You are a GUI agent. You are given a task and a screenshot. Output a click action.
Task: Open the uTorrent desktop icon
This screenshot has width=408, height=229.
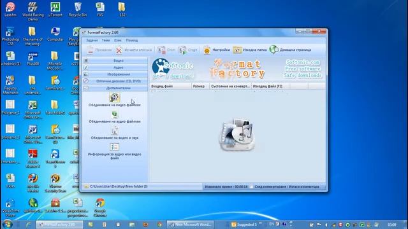(x=55, y=10)
